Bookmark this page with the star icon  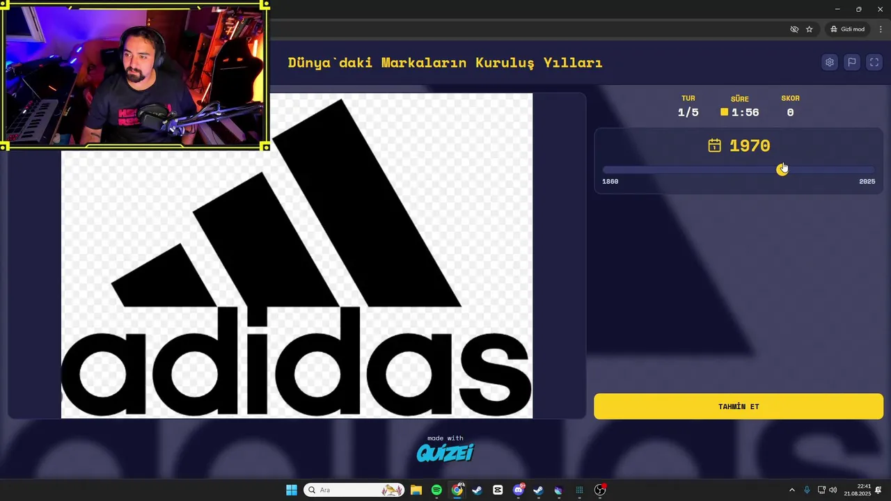(810, 29)
